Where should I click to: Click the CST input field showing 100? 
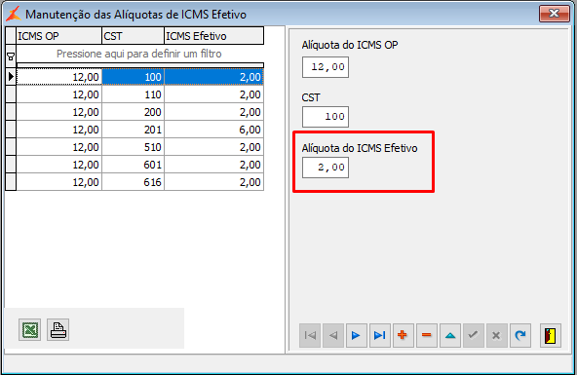[x=326, y=117]
